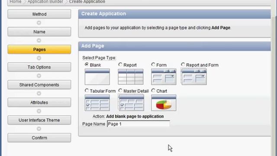The height and width of the screenshot is (156, 277).
Task: Select the Blank radio button
Action: (87, 65)
